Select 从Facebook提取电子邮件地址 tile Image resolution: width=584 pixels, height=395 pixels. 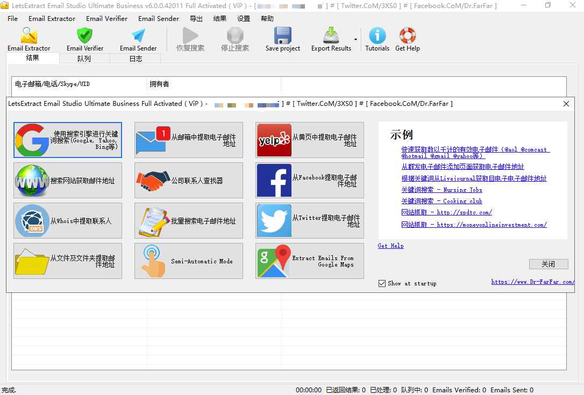pos(310,180)
